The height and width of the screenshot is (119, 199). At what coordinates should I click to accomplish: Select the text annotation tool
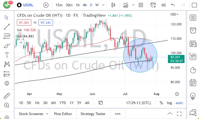(7, 55)
